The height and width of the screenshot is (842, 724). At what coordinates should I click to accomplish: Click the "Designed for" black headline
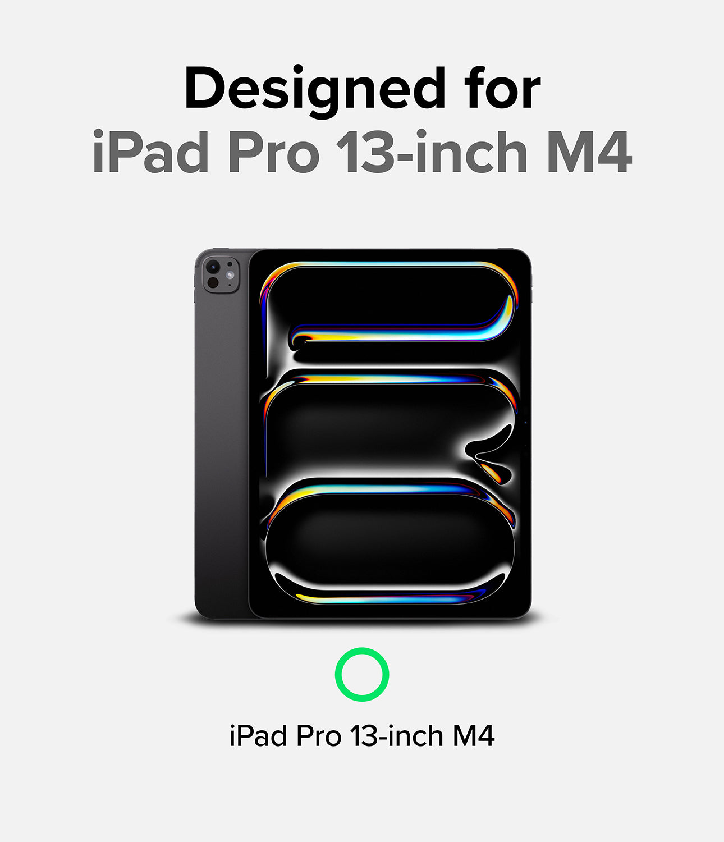[x=362, y=90]
